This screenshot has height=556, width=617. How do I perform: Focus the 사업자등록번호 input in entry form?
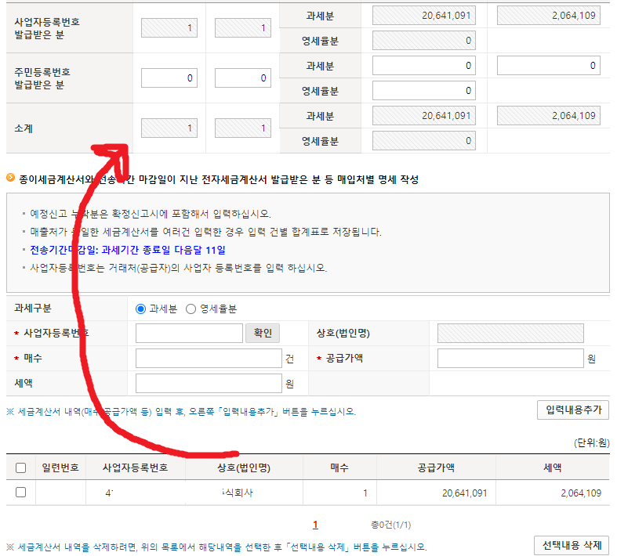189,334
